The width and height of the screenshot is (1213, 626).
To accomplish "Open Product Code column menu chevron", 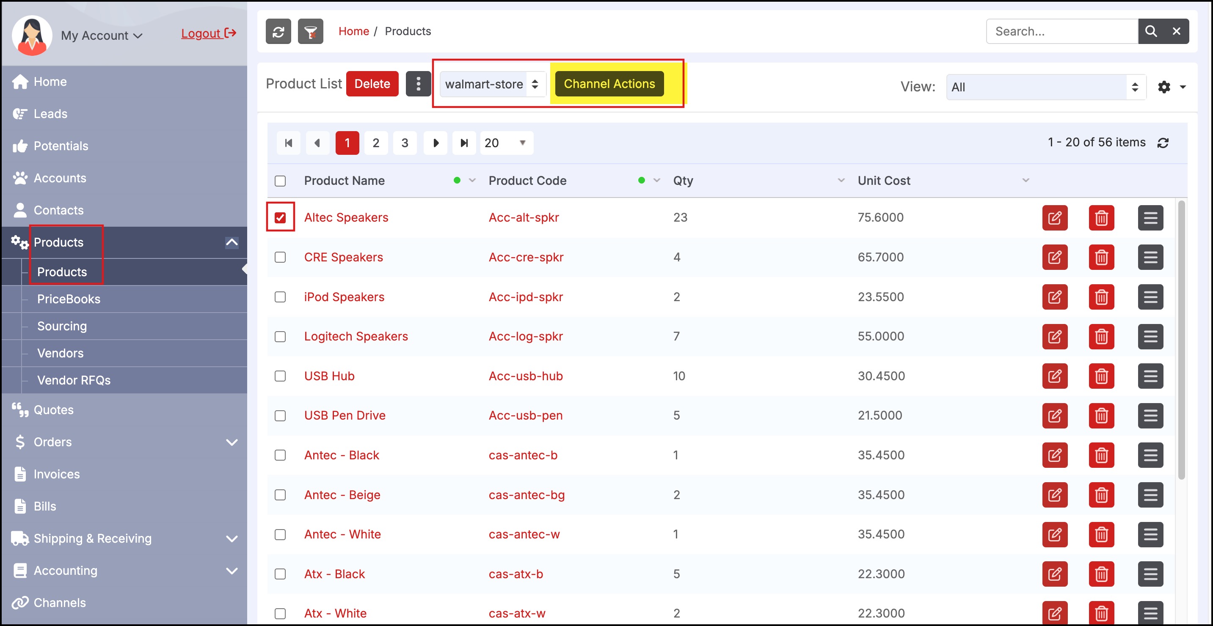I will (x=657, y=181).
